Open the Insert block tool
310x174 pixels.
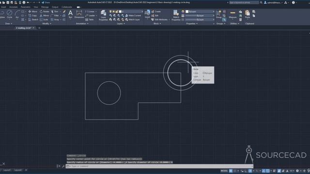147,14
